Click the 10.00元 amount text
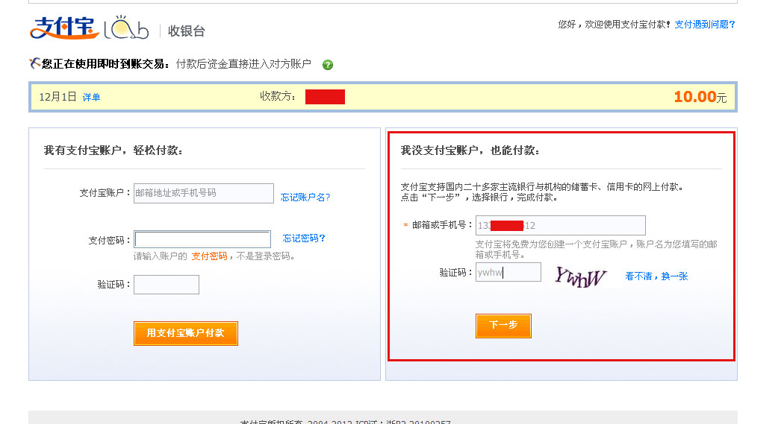 click(700, 97)
